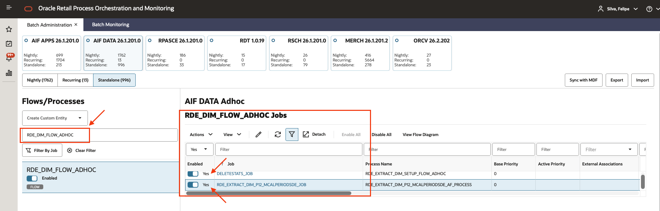Click the flow search field with RDE_DIM_FLOW_ADHOC
The image size is (660, 211).
pyautogui.click(x=100, y=135)
